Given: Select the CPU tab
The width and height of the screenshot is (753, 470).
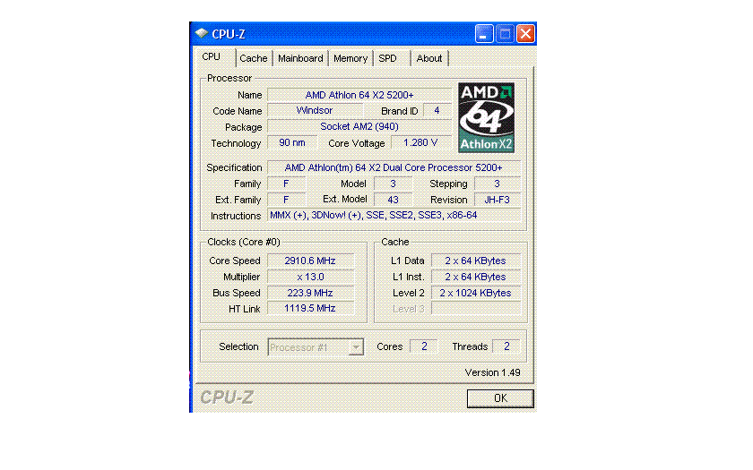Looking at the screenshot, I should click(211, 57).
